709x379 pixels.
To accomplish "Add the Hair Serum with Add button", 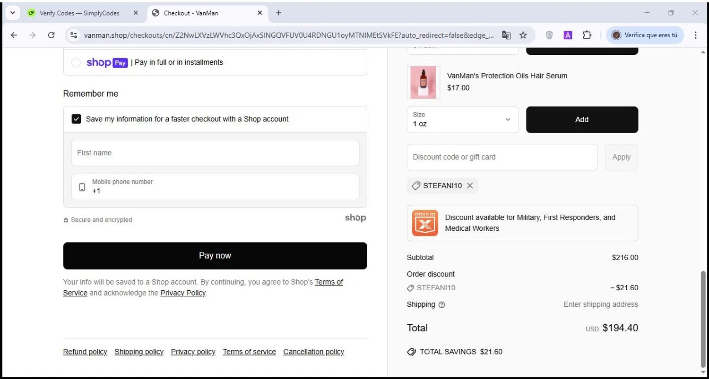I will [582, 119].
